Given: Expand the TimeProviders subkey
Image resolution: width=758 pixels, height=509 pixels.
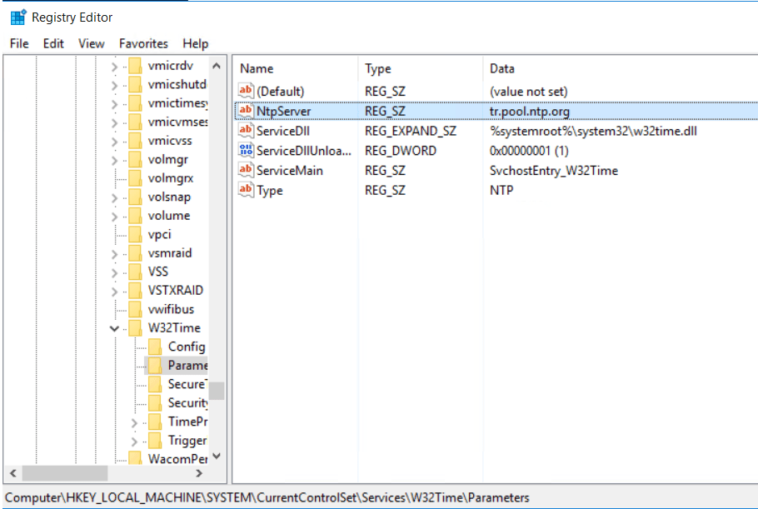Looking at the screenshot, I should coord(135,422).
